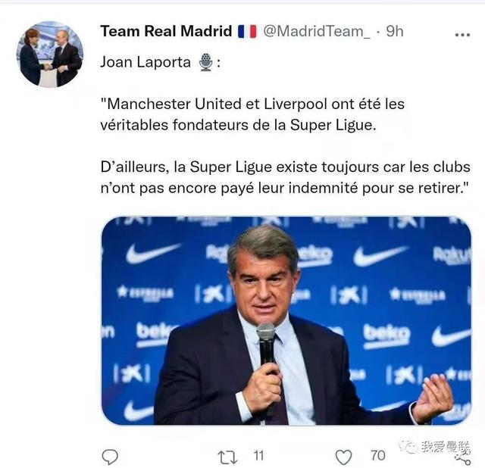This screenshot has height=468, width=485.
Task: Click the paragraph starting "D'ailleurs, la Super Ligue"
Action: [285, 176]
